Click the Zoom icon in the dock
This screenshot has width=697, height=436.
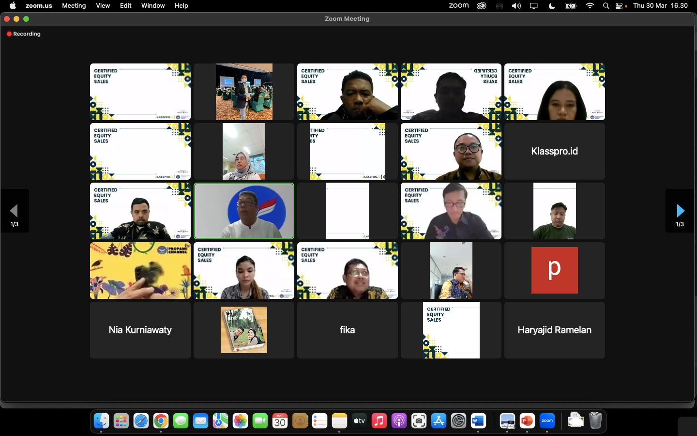(x=547, y=421)
